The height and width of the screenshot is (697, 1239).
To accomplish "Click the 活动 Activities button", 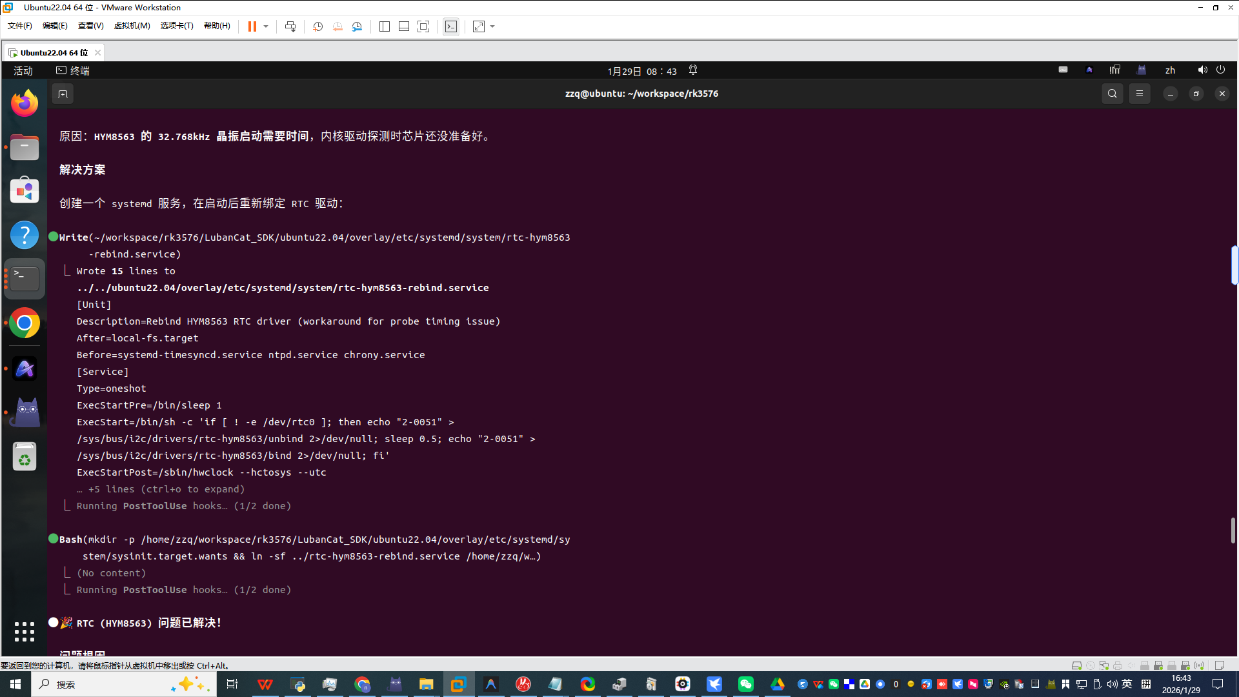I will pyautogui.click(x=23, y=70).
